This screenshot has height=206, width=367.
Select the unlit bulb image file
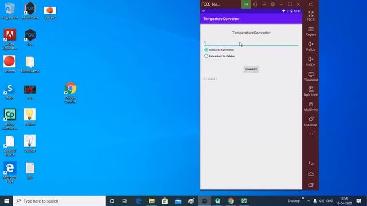coord(30,144)
